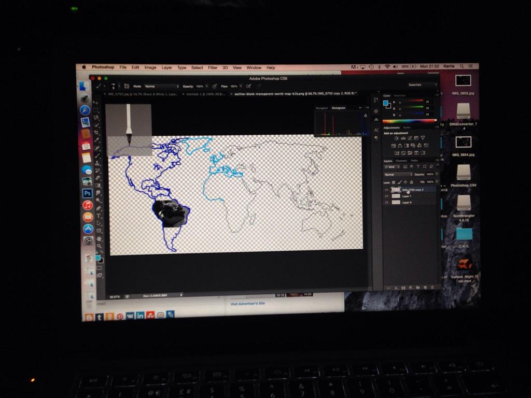Image resolution: width=531 pixels, height=398 pixels.
Task: Open iTunes from the Dock
Action: 87,205
